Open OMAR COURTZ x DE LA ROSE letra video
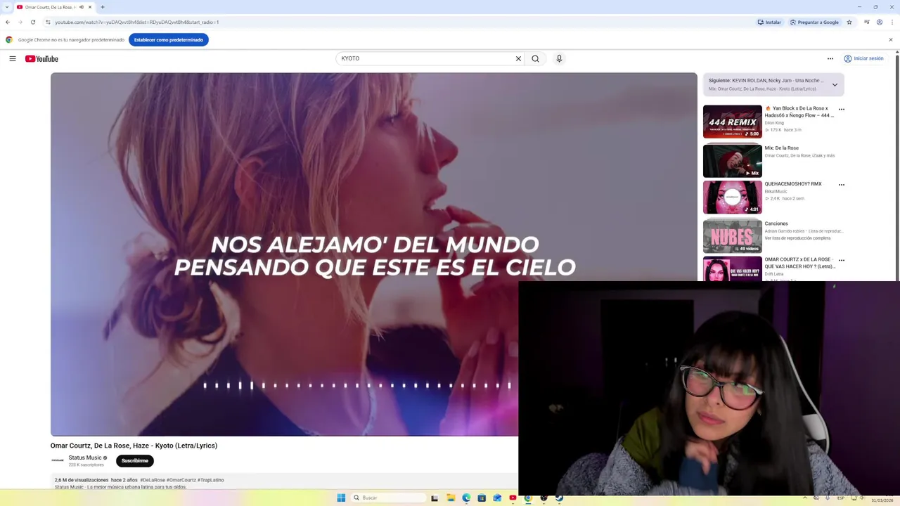This screenshot has width=900, height=506. click(x=800, y=263)
